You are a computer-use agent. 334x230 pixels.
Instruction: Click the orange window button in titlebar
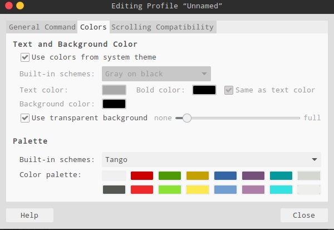coord(20,6)
